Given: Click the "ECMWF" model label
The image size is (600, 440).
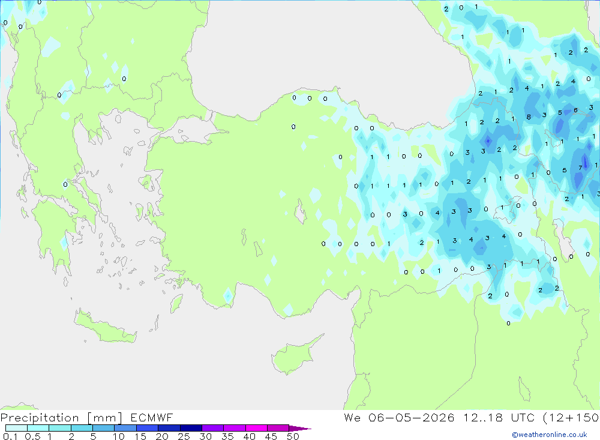Looking at the screenshot, I should pyautogui.click(x=152, y=418).
